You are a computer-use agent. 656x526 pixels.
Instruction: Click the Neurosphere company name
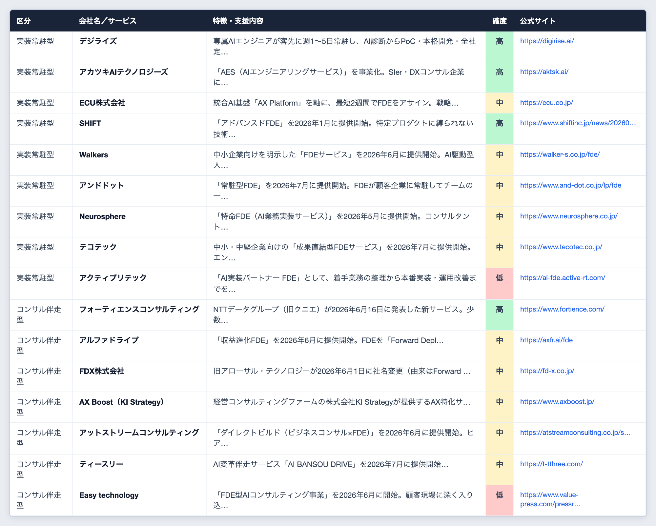tap(102, 216)
